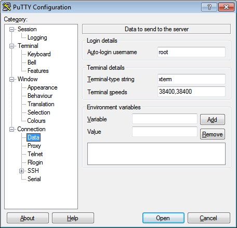The image size is (237, 228).
Task: Click the About button
Action: 28,218
